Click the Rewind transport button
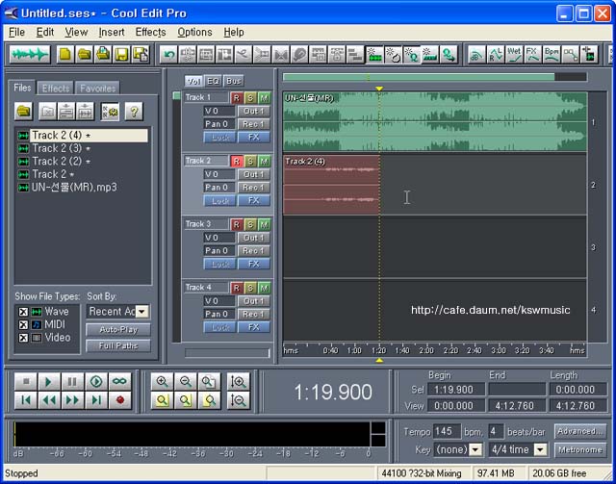 coord(49,400)
